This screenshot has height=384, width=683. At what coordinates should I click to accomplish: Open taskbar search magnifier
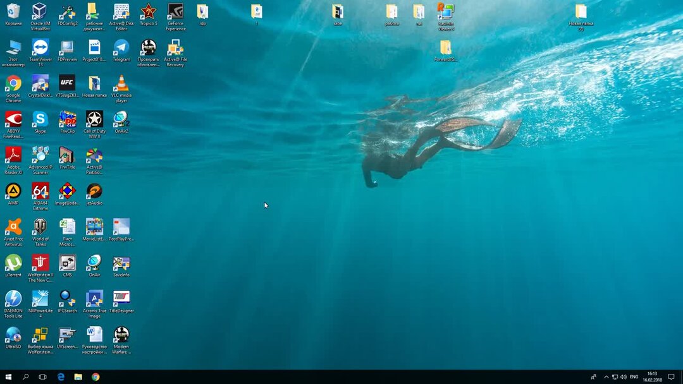26,376
